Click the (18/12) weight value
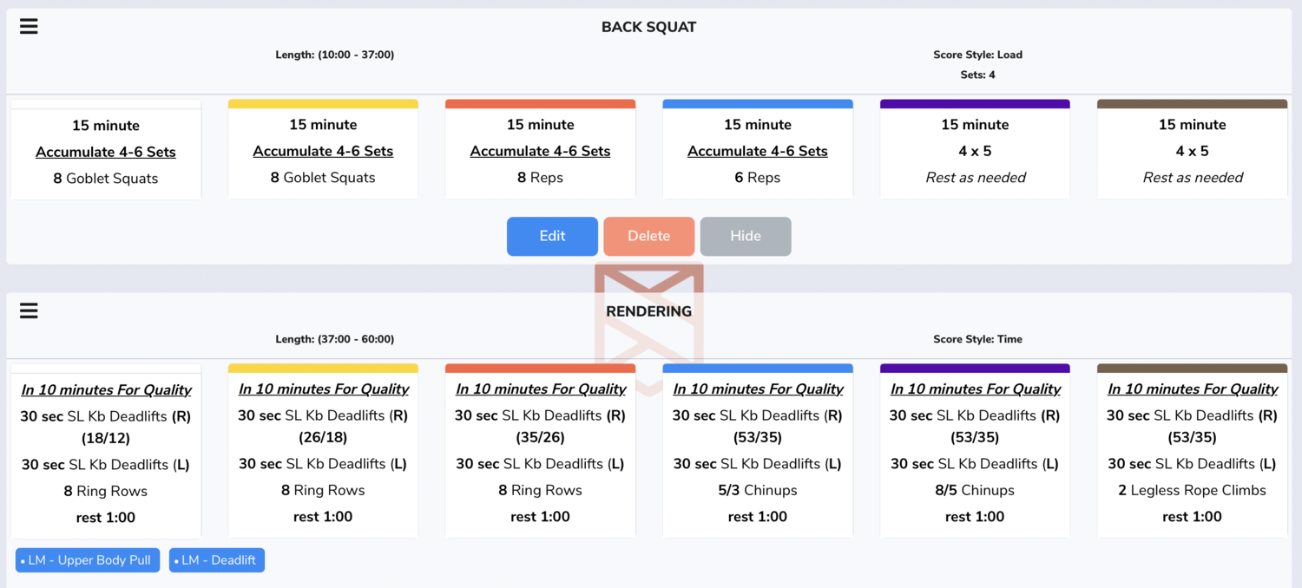Screen dimensions: 1302x588 (x=106, y=438)
